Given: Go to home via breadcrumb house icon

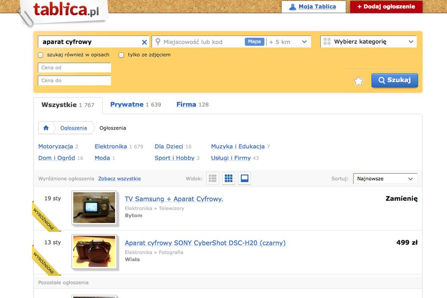Looking at the screenshot, I should click(x=46, y=128).
